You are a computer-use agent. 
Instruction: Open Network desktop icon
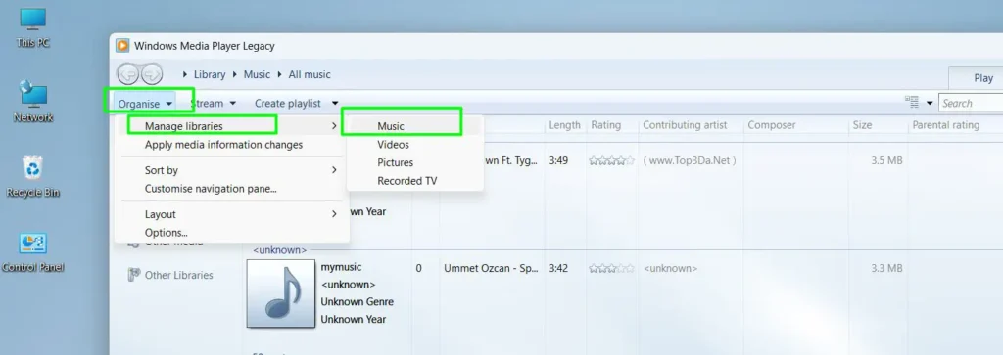click(32, 102)
